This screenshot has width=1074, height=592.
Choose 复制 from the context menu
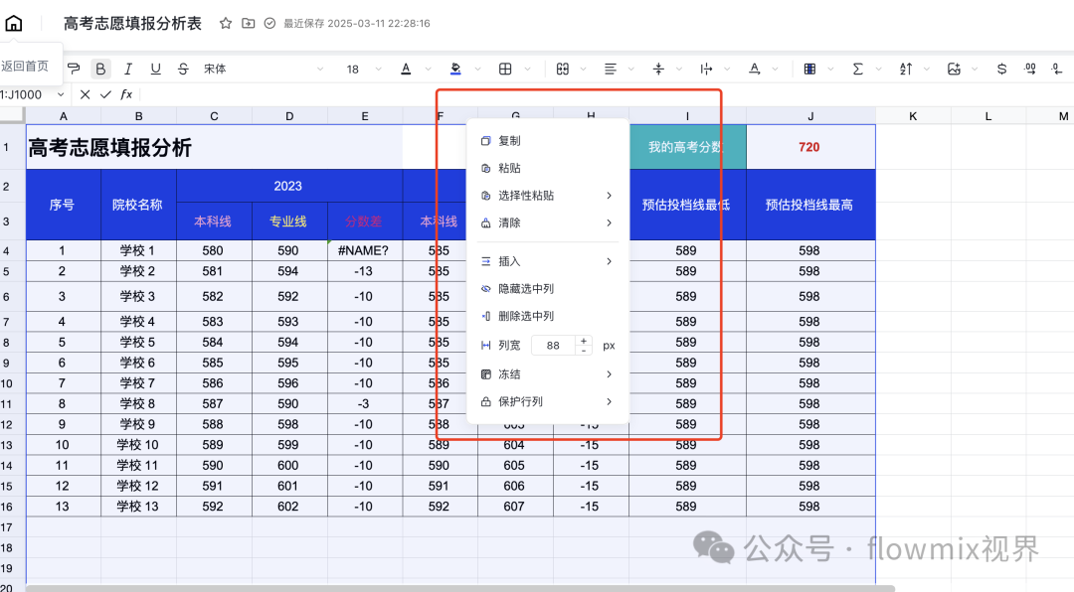coord(509,140)
